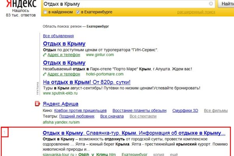The height and width of the screenshot is (156, 234).
Task: Click 'Адрес и телефон' for hotel-portomare.com ad
Action: 64,74
